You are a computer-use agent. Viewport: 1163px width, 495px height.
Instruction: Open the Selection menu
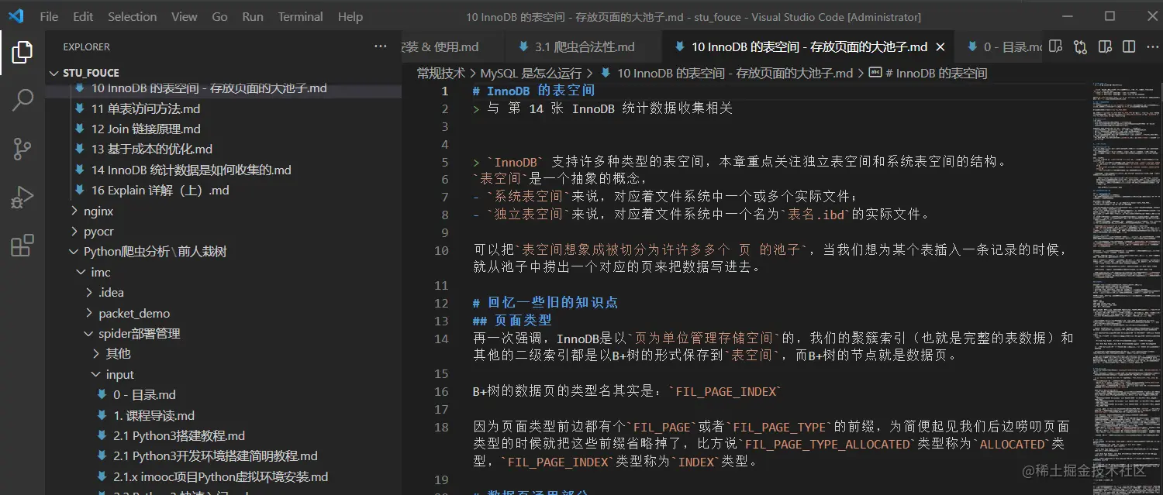click(x=132, y=16)
